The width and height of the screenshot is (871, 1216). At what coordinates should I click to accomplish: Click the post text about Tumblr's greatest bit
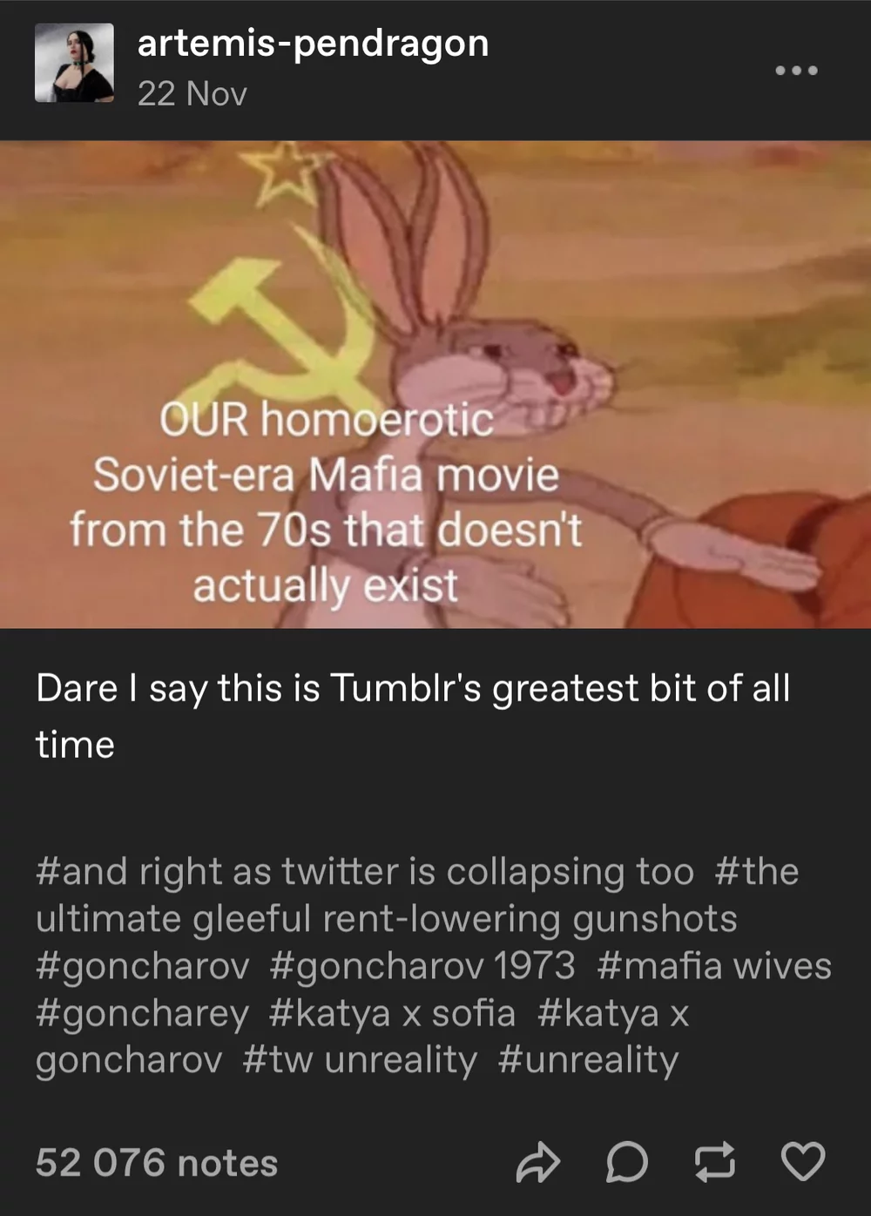click(x=413, y=716)
